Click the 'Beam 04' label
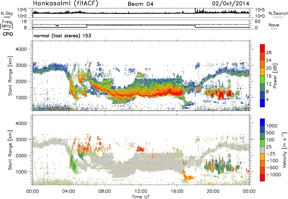The image size is (288, 199). (x=140, y=4)
